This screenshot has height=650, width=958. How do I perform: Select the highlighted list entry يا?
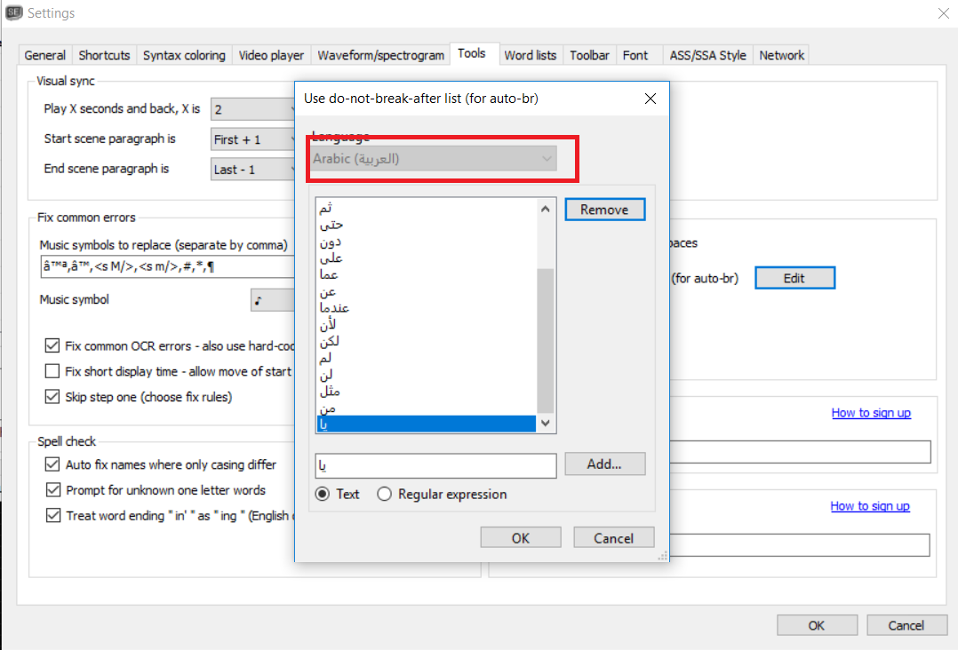pos(427,424)
